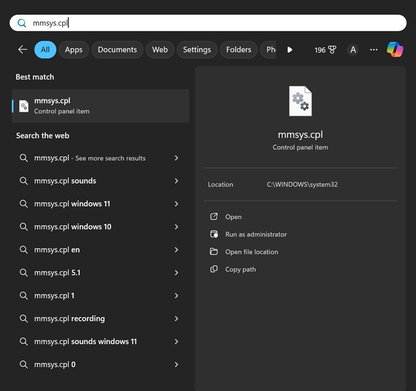
Task: Expand the mmsys.cpl sounds suggestion chevron
Action: click(x=177, y=181)
